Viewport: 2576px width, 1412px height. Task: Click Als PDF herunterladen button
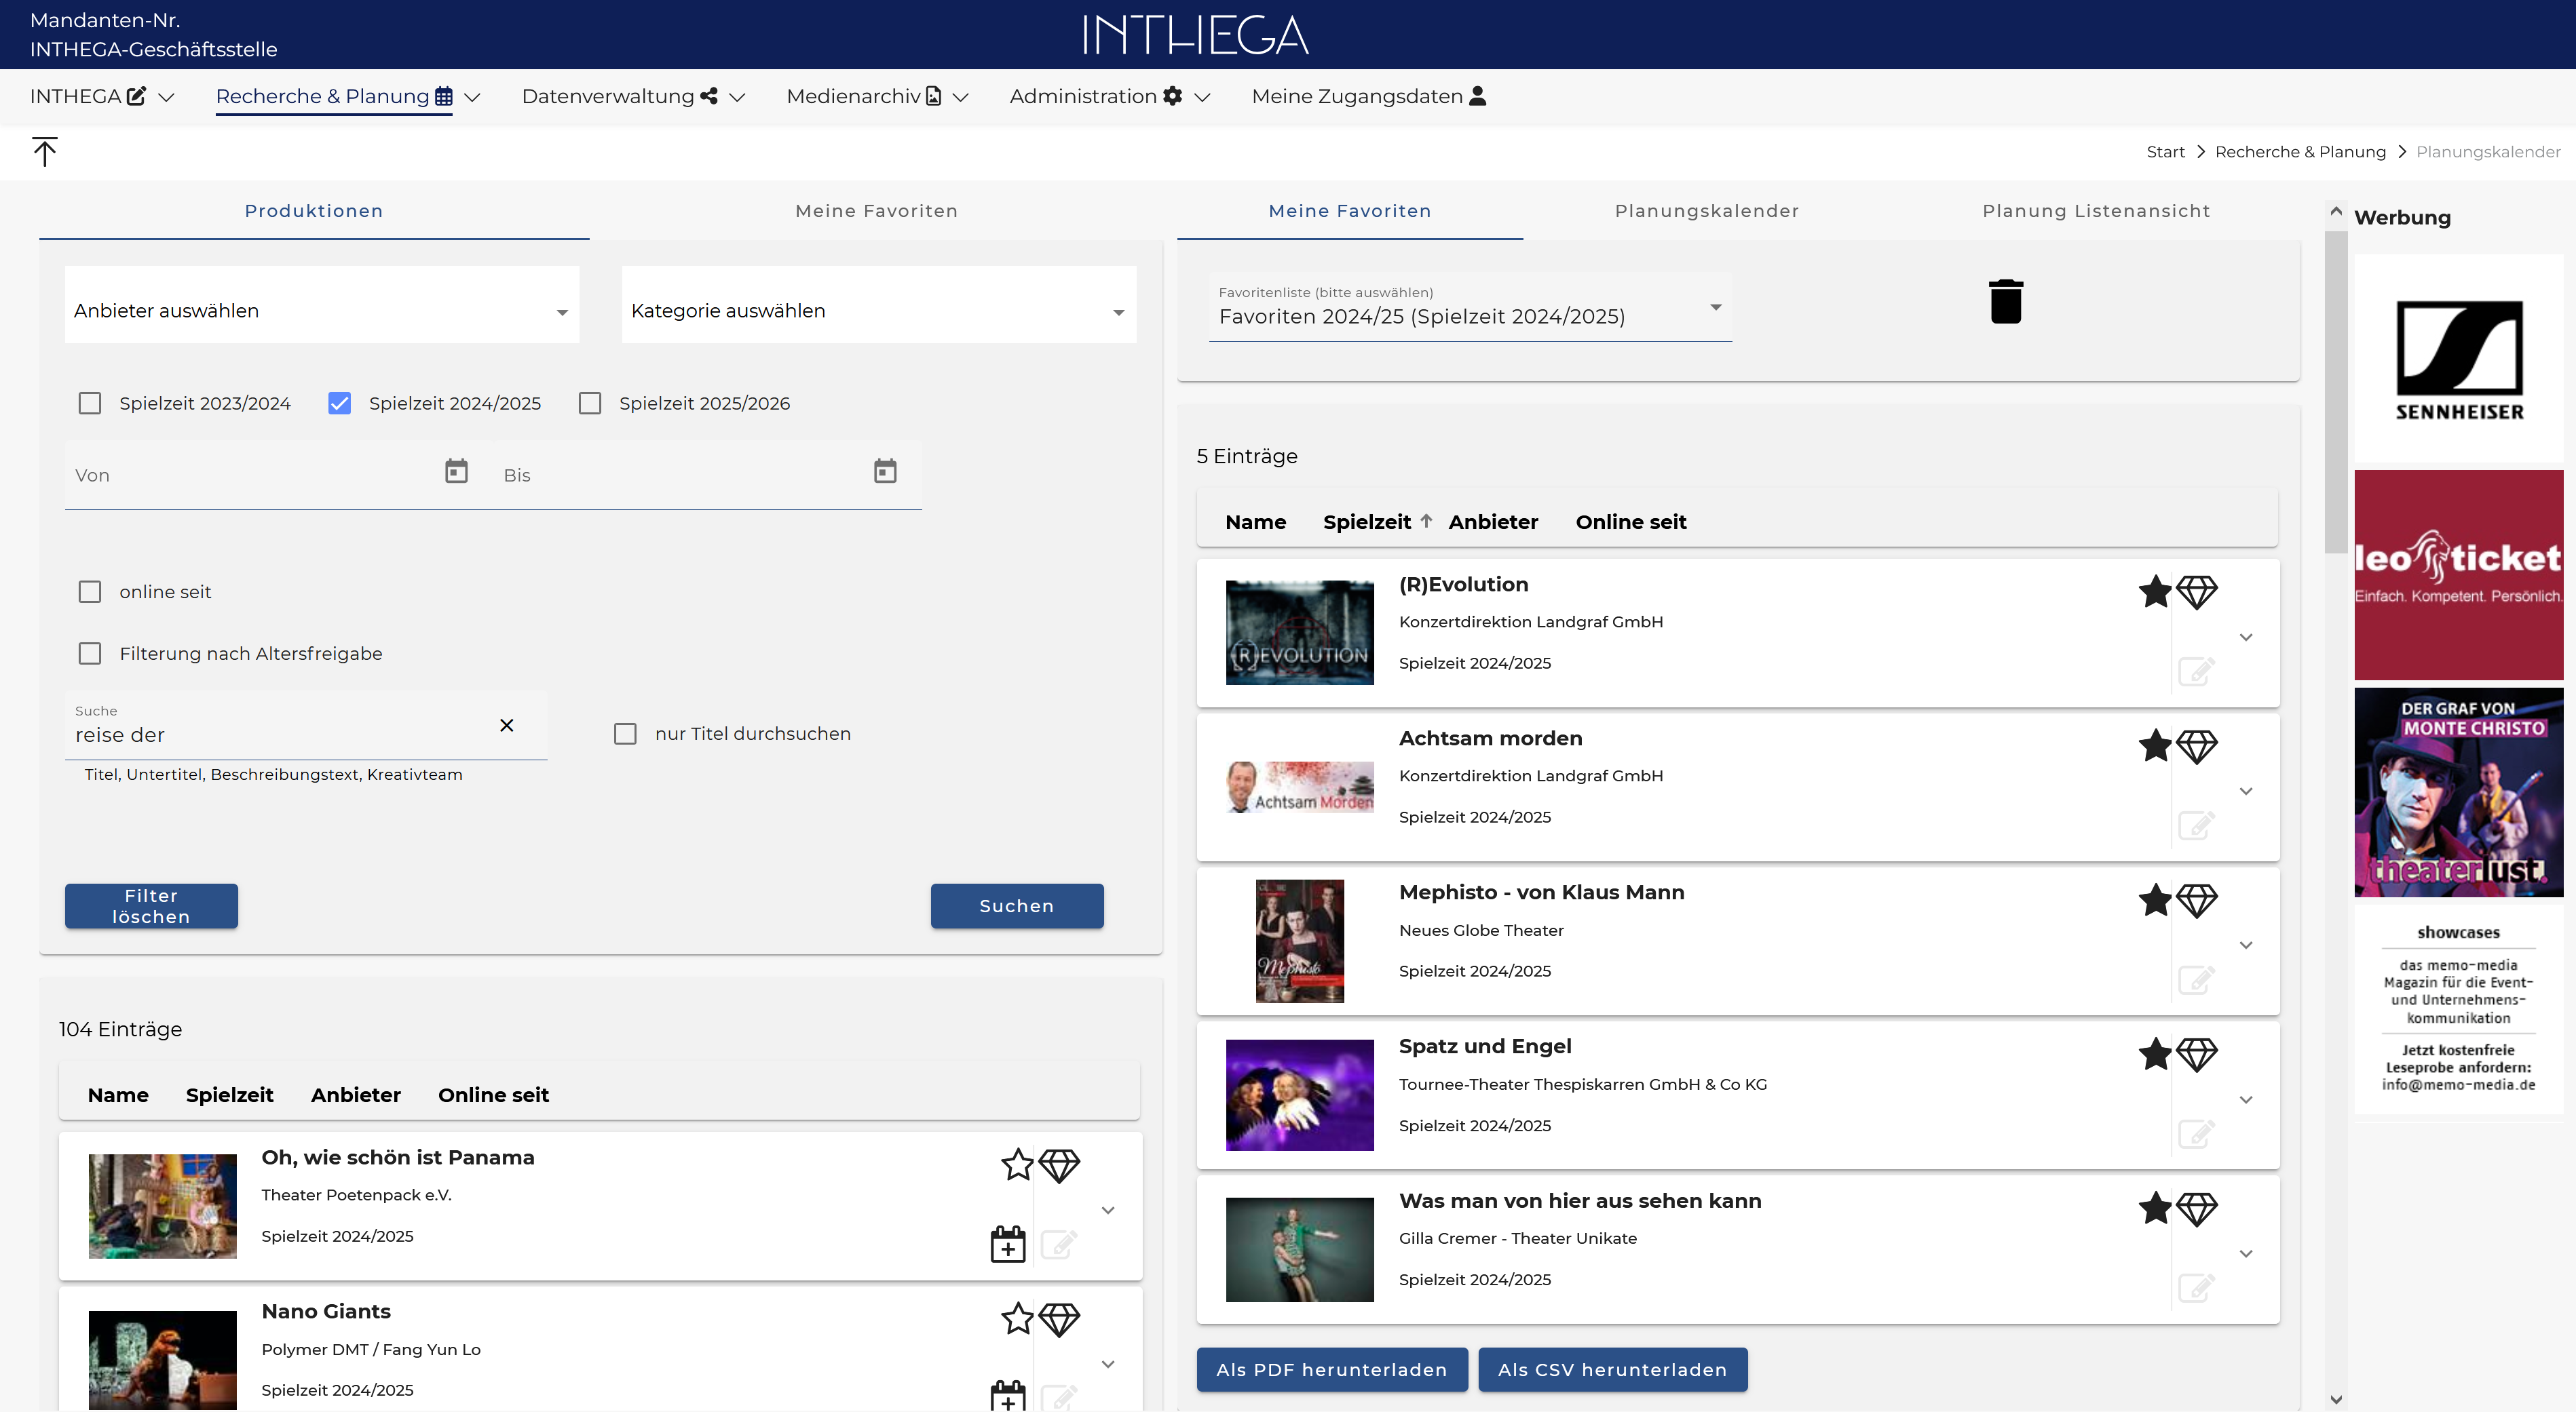[1332, 1369]
